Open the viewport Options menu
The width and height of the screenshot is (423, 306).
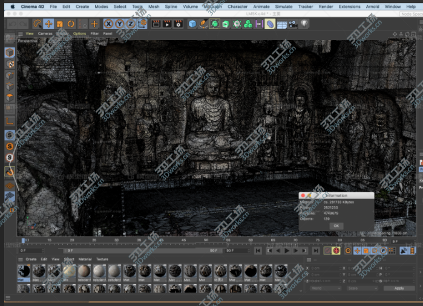(79, 34)
